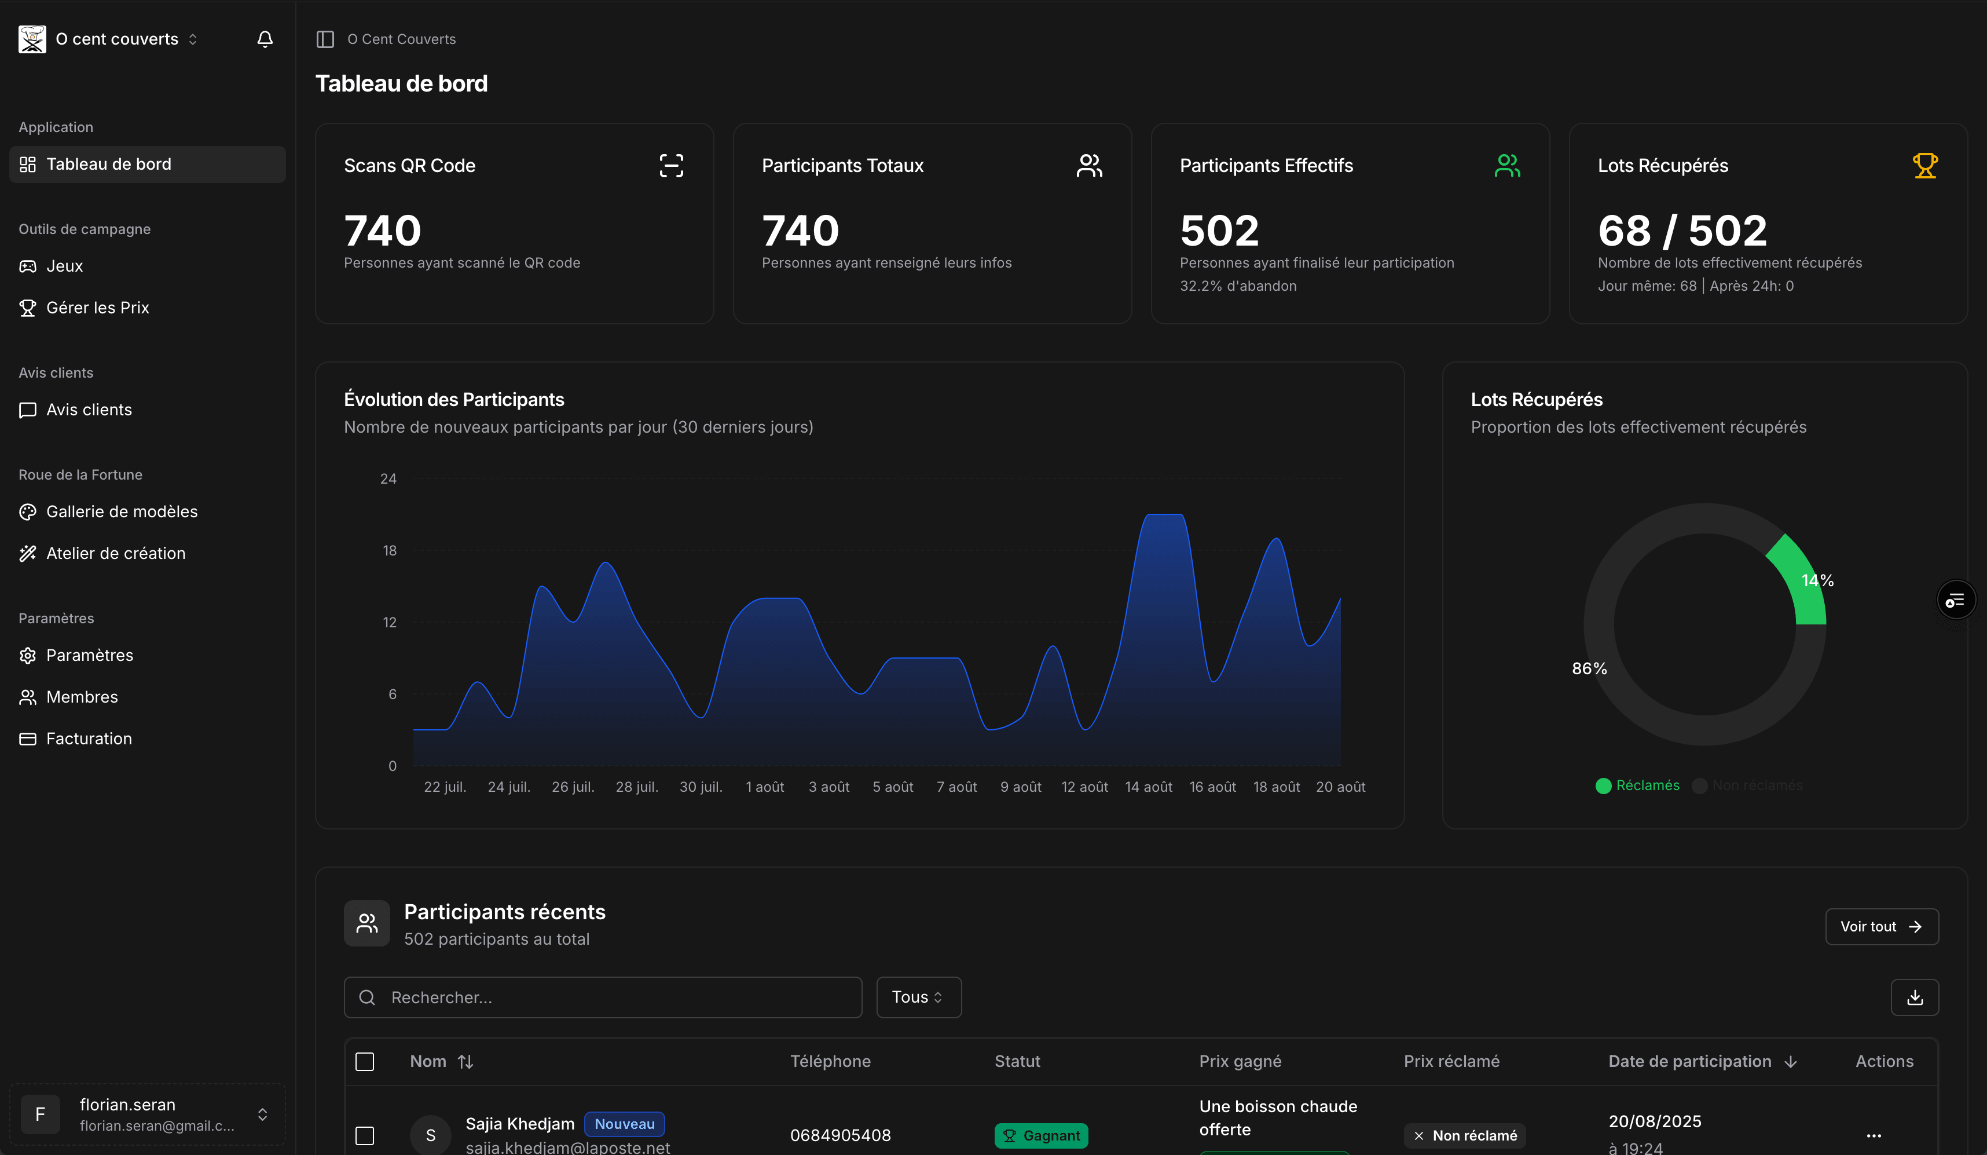Click the trophy icon on Lots Récupérés

click(x=1924, y=166)
